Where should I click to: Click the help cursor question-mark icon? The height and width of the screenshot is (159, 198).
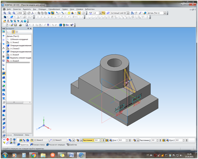click(72, 25)
